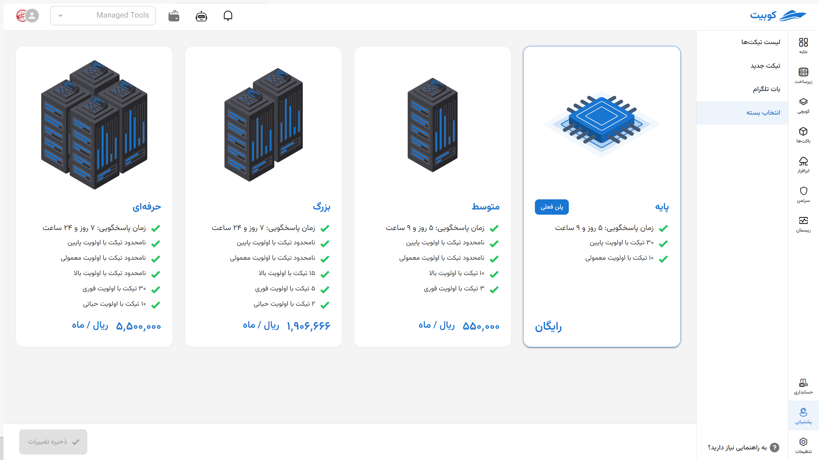819x460 pixels.
Task: Open the حسابداری accounting icon
Action: coord(803,386)
